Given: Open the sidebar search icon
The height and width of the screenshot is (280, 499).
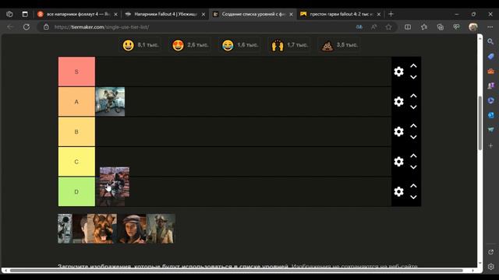Looking at the screenshot, I should 490,41.
